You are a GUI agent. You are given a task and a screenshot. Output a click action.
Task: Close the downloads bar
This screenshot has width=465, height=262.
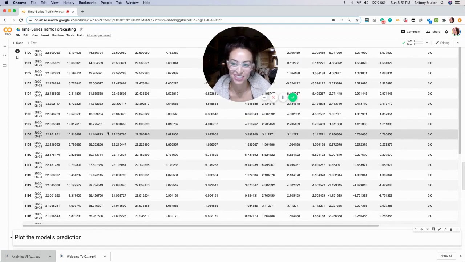pyautogui.click(x=460, y=256)
